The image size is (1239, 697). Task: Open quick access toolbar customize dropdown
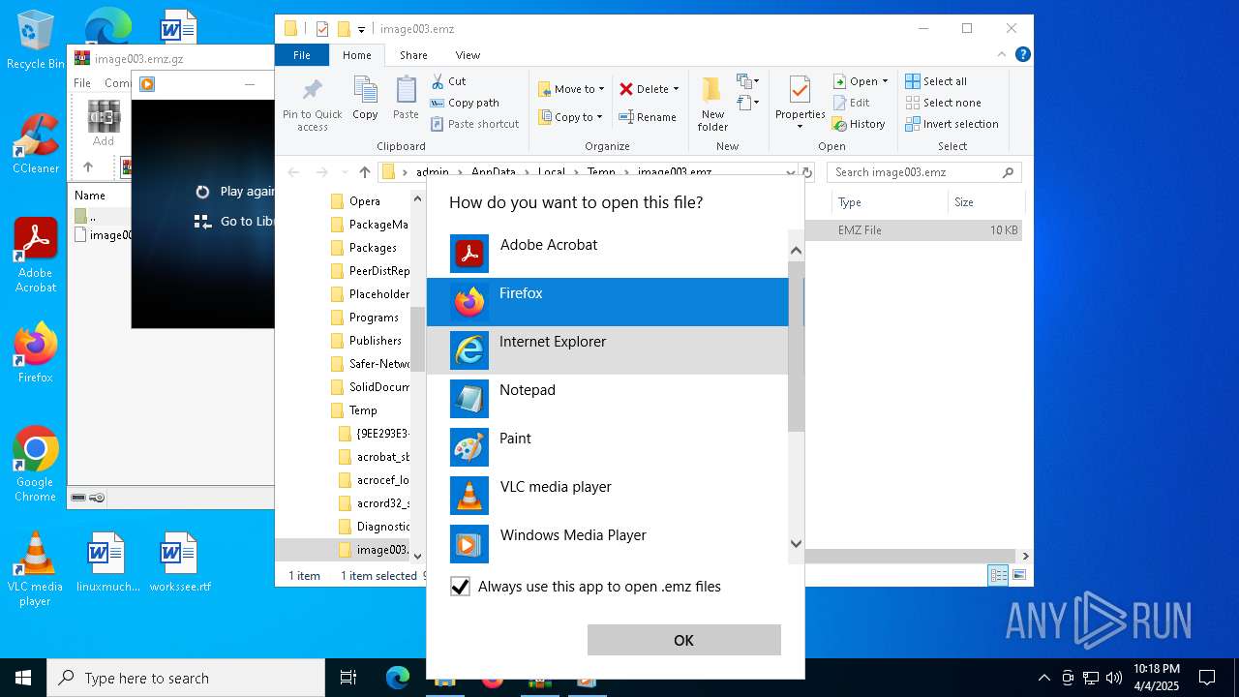click(361, 29)
